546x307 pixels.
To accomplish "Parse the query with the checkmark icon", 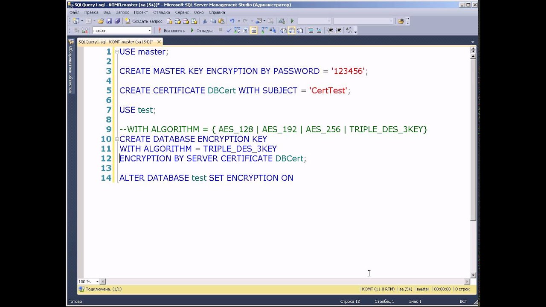I will pyautogui.click(x=229, y=30).
